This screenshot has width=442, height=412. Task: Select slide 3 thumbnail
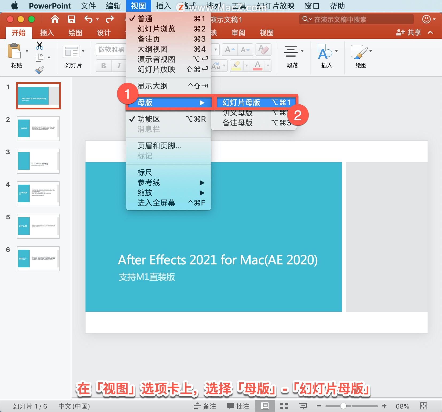[38, 161]
